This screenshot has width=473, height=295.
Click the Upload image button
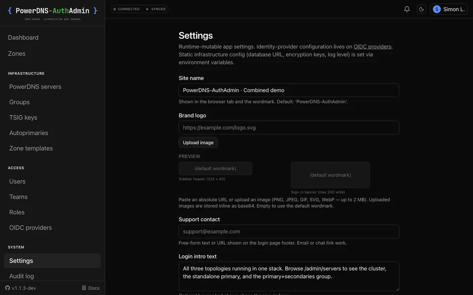point(198,143)
